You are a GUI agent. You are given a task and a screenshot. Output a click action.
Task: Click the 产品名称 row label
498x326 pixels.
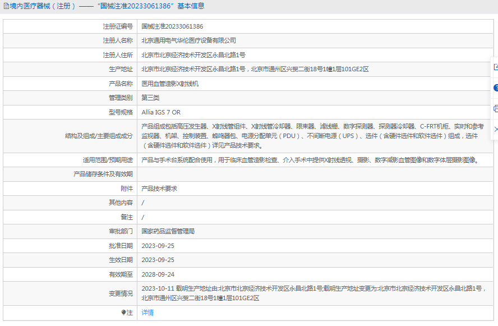click(x=121, y=84)
